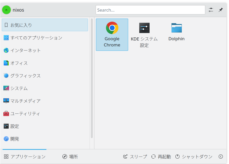Viewport: 229px width, 164px height.
Task: Click シャットダウン button
Action: pos(194,157)
